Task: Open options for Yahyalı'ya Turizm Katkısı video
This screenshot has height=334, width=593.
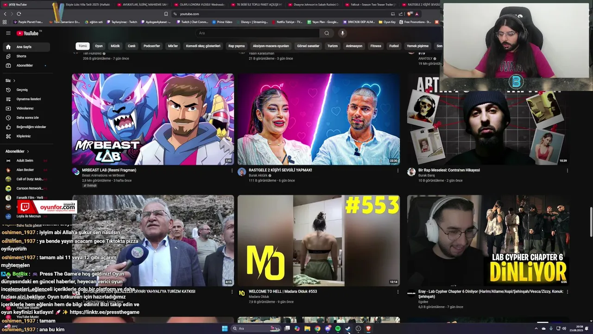Action: 232,292
